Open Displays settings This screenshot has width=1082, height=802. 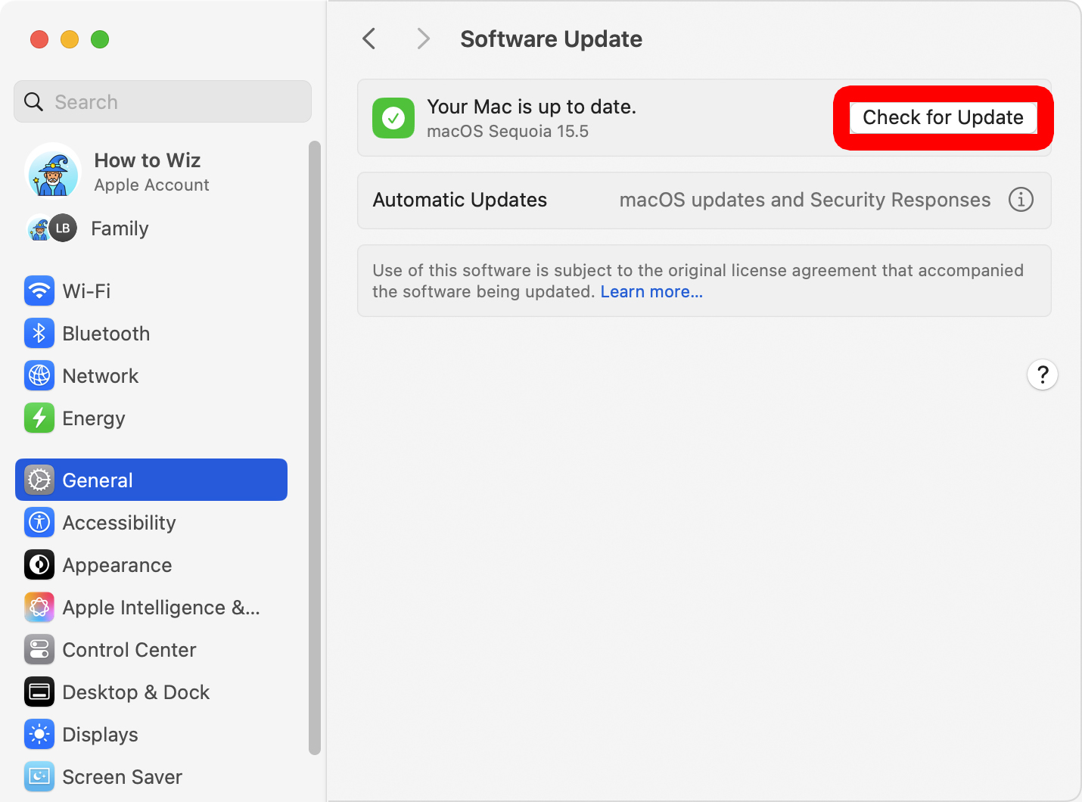pyautogui.click(x=101, y=734)
